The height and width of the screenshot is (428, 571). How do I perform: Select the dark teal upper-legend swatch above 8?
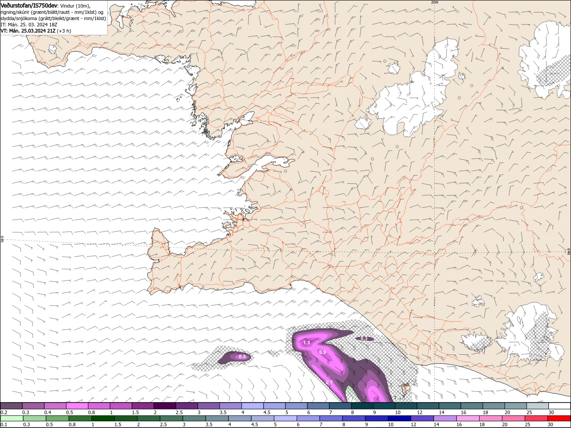click(361, 406)
